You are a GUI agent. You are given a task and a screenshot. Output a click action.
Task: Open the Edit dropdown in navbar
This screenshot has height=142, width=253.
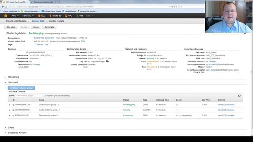tap(90, 16)
